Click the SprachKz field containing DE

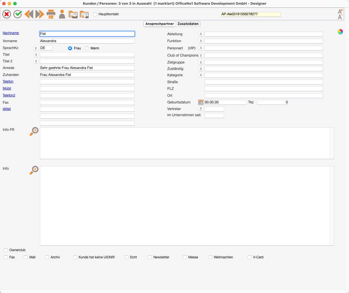pos(46,48)
